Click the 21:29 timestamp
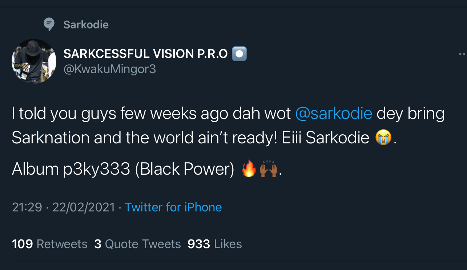The image size is (467, 270). point(27,207)
